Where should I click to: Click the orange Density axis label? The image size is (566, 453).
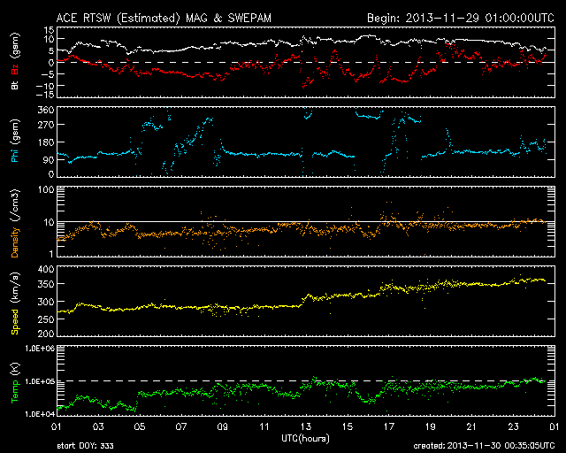click(x=16, y=226)
